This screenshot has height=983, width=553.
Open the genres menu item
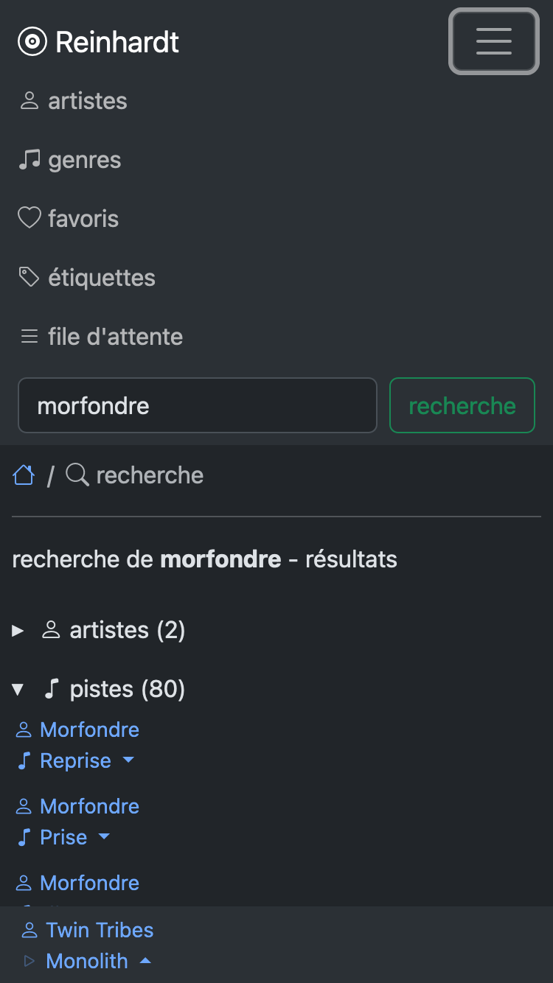(x=84, y=160)
